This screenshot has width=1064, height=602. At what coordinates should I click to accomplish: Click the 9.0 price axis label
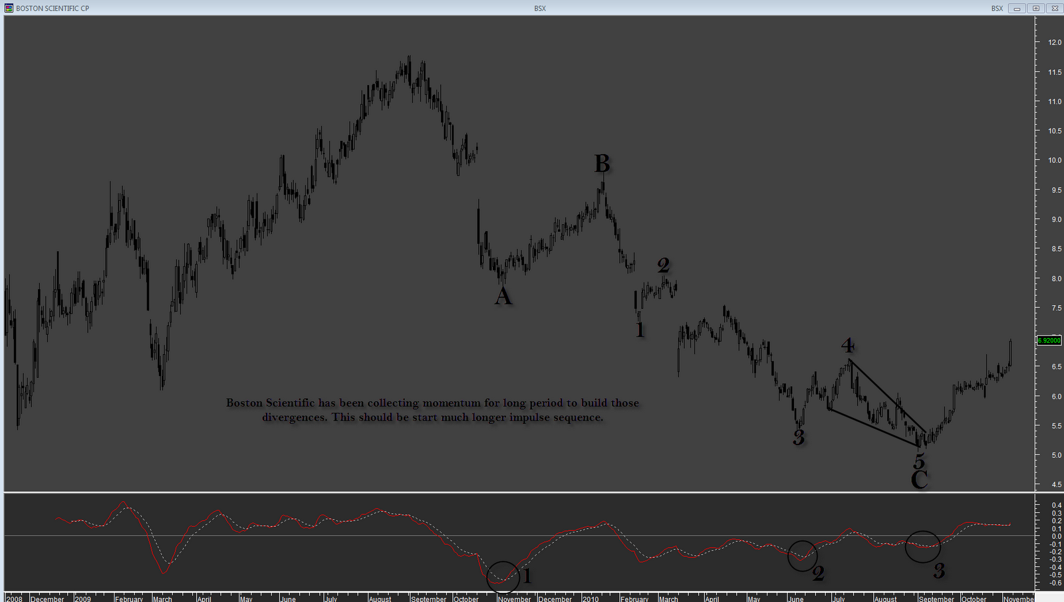(1056, 219)
